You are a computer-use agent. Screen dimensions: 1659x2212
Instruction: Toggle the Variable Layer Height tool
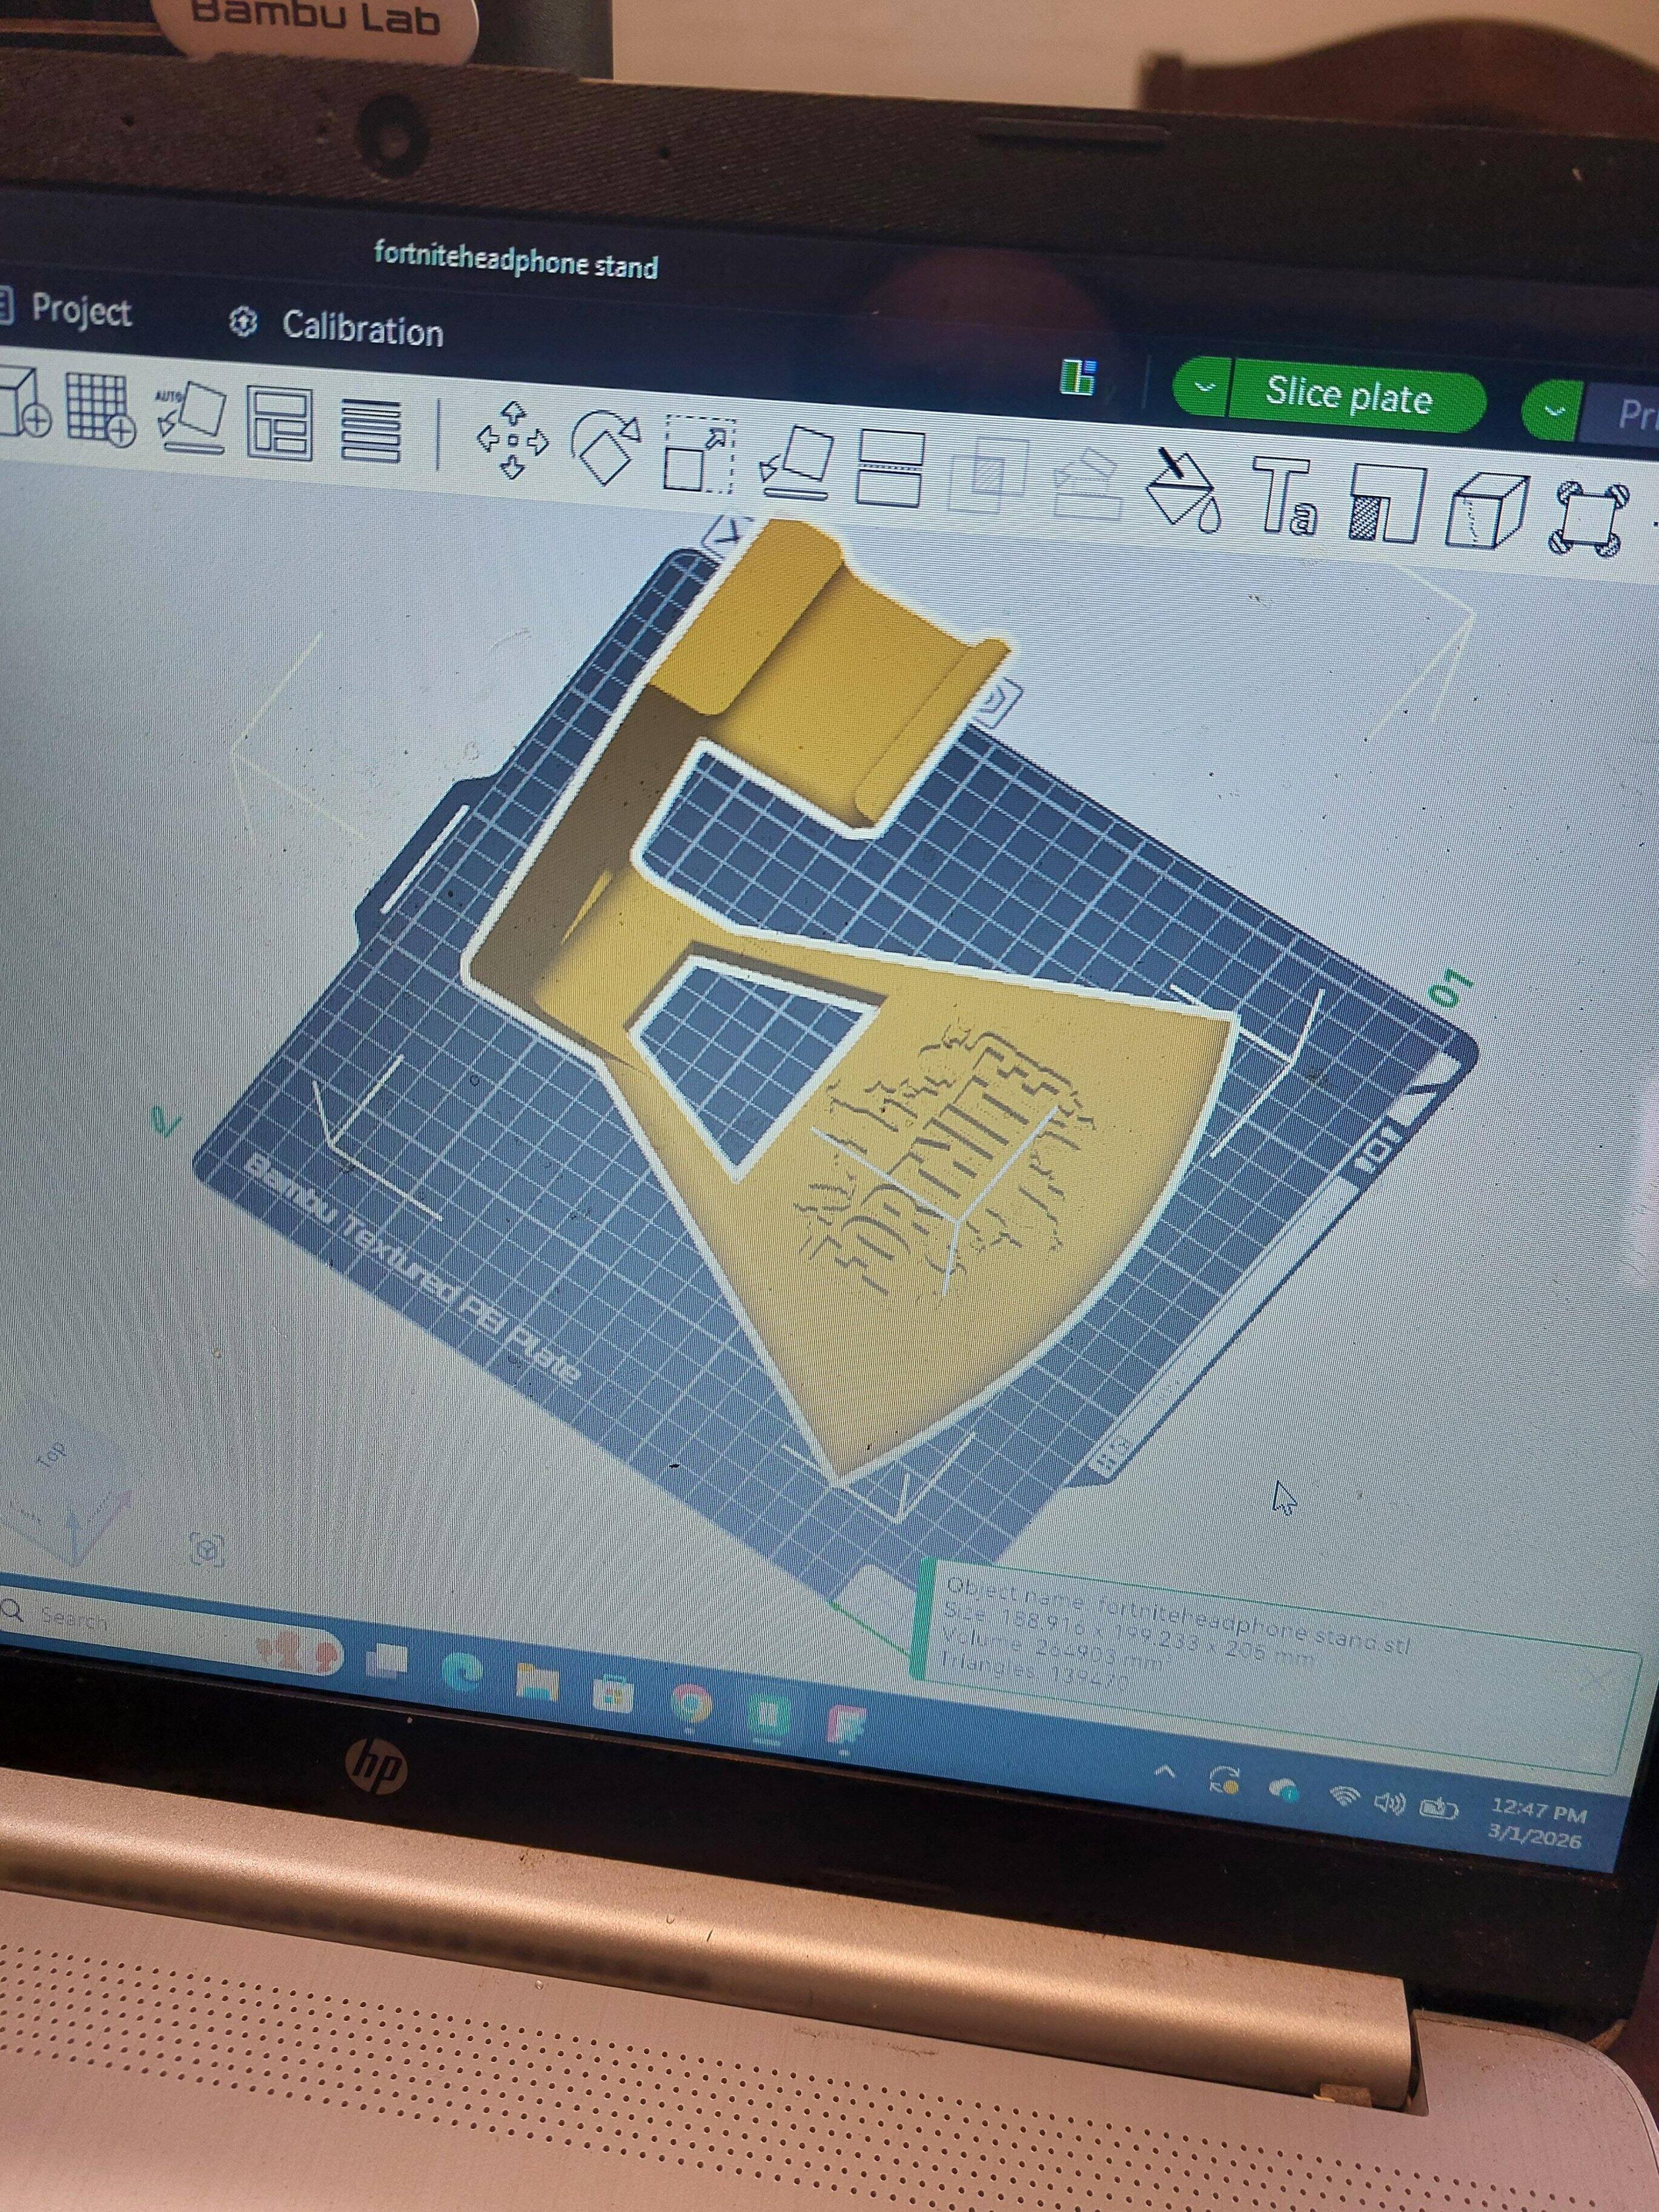pos(371,430)
